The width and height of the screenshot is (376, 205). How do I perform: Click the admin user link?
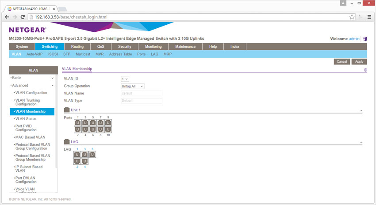pyautogui.click(x=354, y=39)
